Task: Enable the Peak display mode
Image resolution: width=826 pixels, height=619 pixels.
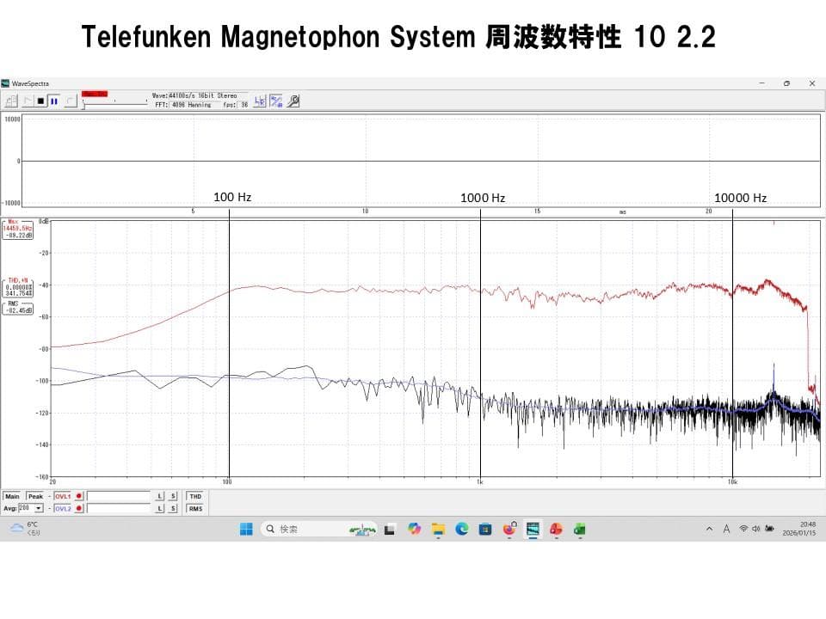Action: tap(36, 496)
